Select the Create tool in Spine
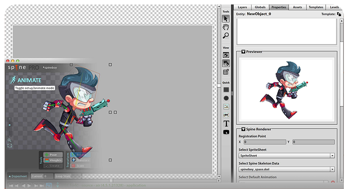 pyautogui.click(x=53, y=166)
